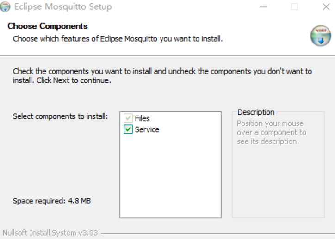Click the Mosquitto installer title bar icon
This screenshot has width=335, height=239.
(x=6, y=7)
